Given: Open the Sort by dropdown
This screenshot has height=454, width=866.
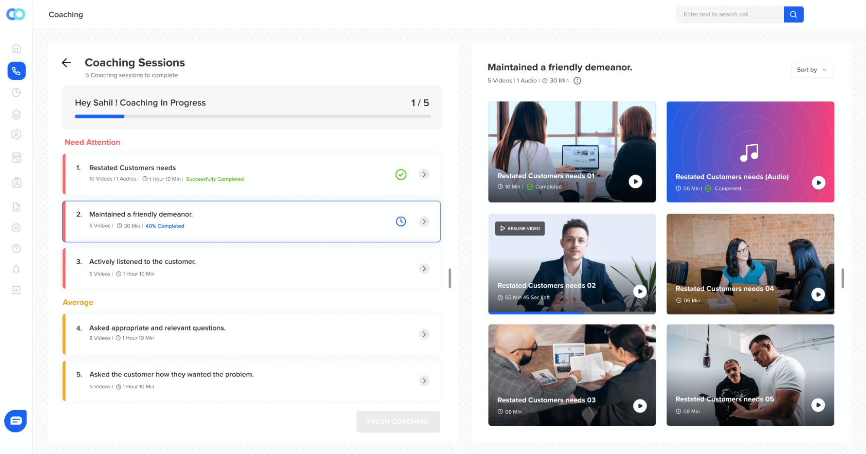Looking at the screenshot, I should (x=811, y=69).
